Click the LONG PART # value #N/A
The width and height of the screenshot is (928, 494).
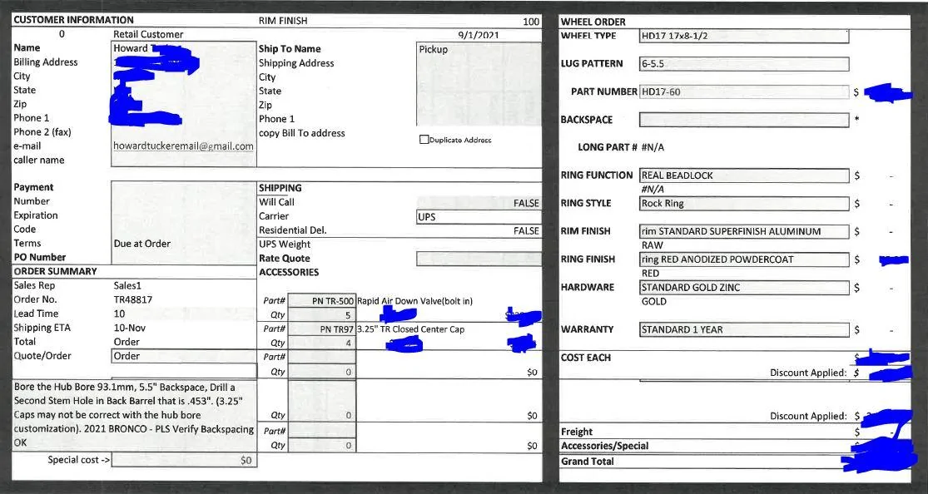click(x=653, y=147)
